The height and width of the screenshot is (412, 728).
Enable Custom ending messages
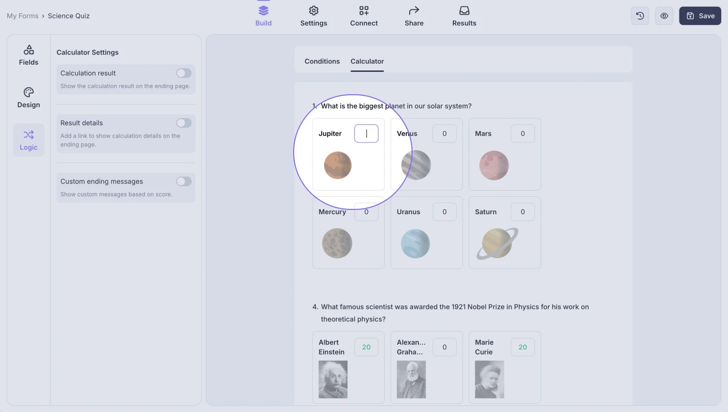coord(183,181)
